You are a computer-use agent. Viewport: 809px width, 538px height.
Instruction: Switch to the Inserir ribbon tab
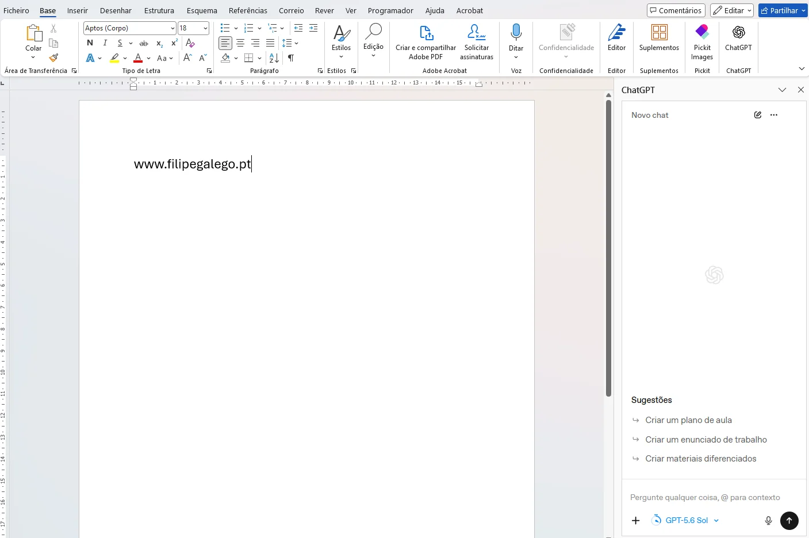77,10
